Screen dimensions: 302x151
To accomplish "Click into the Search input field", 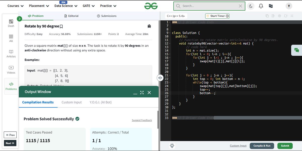I will point(209,6).
